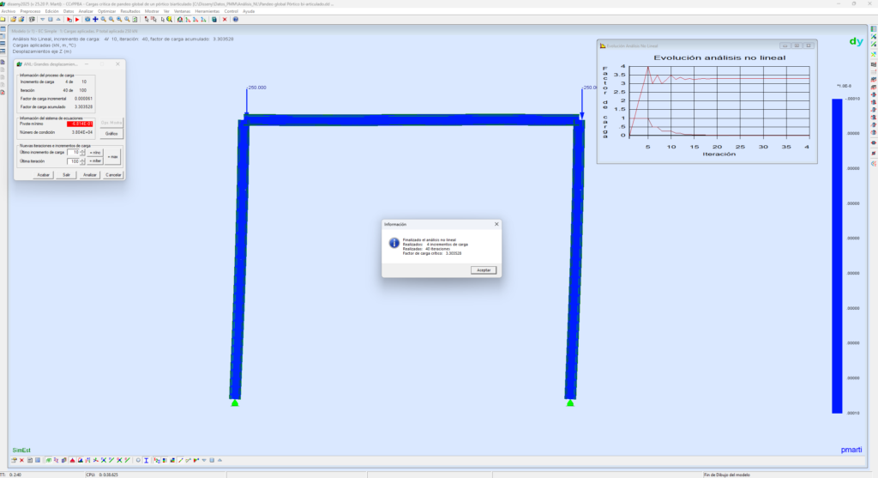
Task: Click the blue I-beam section icon at bottom
Action: point(146,460)
